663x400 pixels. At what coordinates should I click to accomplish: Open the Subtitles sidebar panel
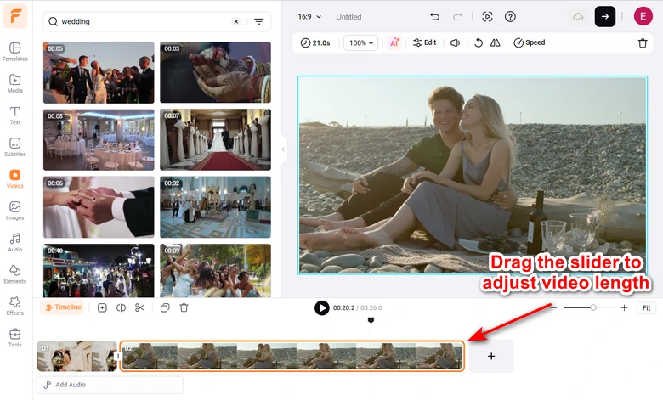(14, 147)
